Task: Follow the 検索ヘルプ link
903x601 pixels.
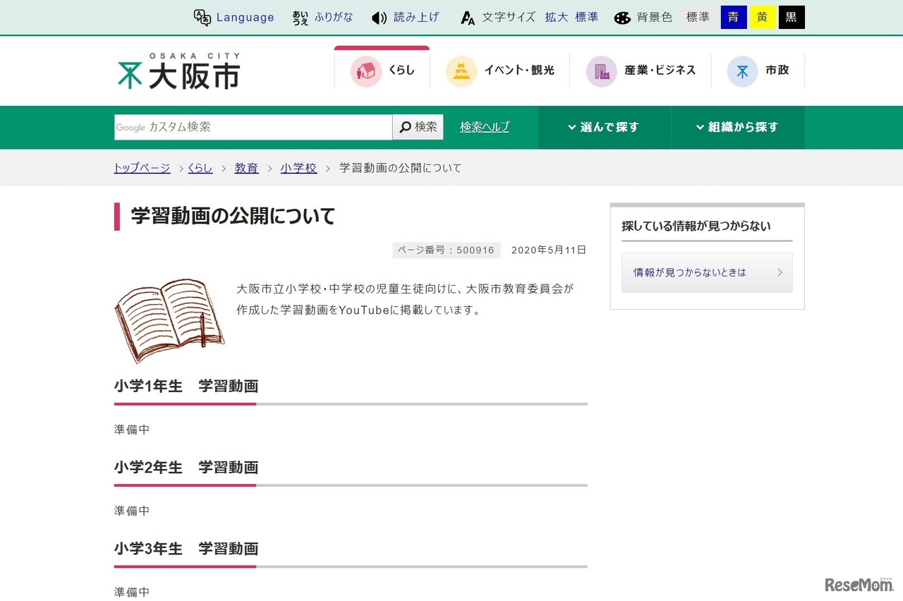Action: click(483, 127)
